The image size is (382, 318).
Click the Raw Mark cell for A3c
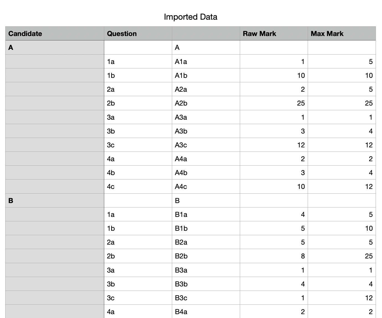pyautogui.click(x=274, y=145)
